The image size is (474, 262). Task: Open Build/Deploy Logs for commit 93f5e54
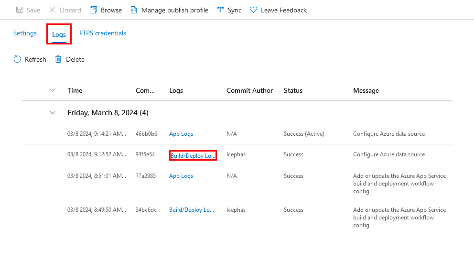193,155
